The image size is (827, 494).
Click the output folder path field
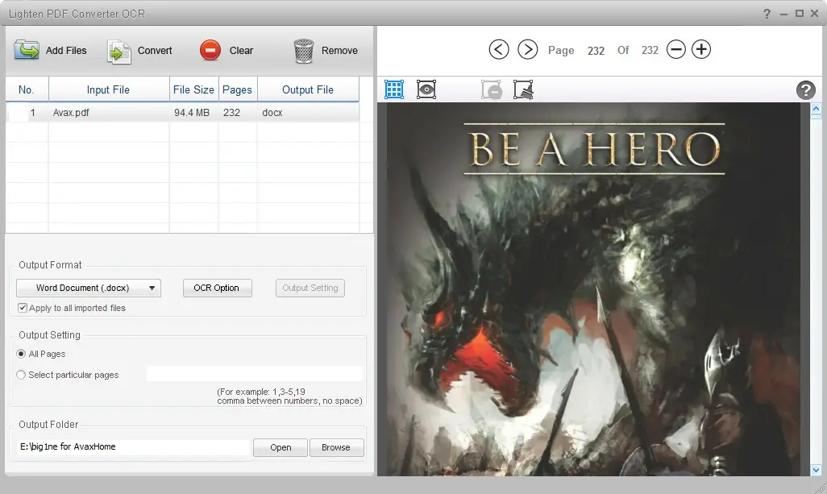point(133,446)
